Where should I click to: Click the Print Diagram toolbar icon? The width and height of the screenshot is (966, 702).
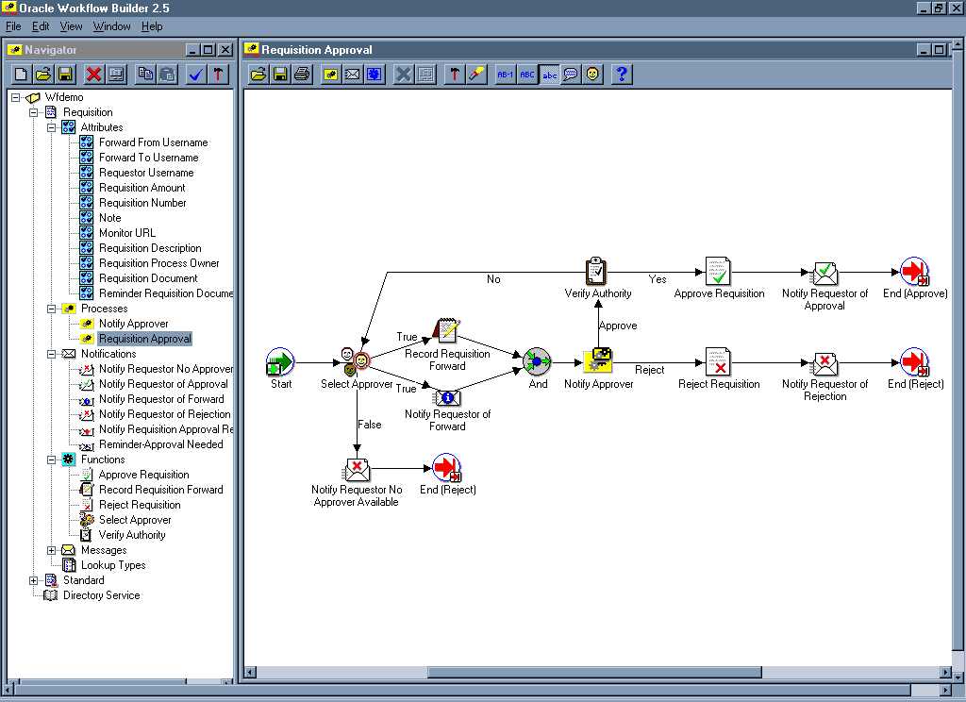click(x=302, y=75)
